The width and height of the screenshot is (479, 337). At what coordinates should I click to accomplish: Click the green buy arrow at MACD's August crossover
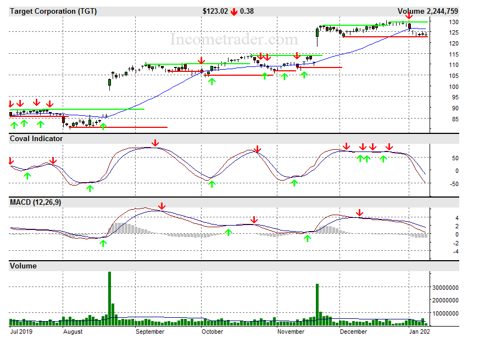click(103, 243)
